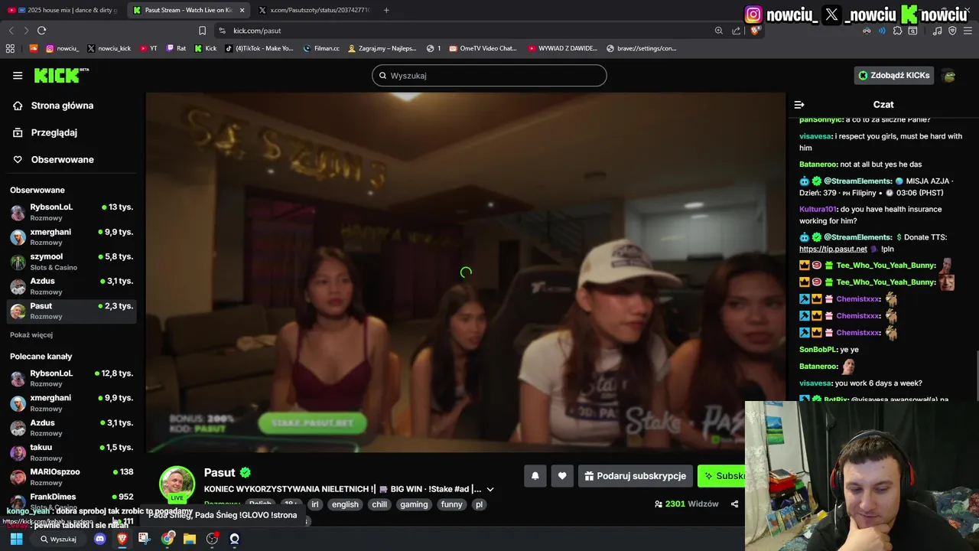Image resolution: width=979 pixels, height=551 pixels.
Task: Switch to the x.com Pasutszoty tab
Action: 314,10
